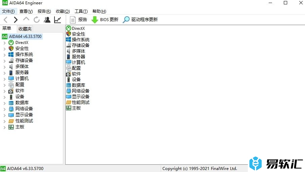Expand the 存储设备 tree node

(4, 61)
